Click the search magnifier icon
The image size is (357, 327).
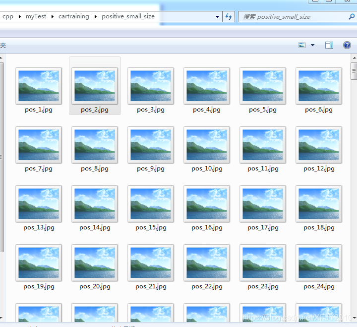click(352, 17)
